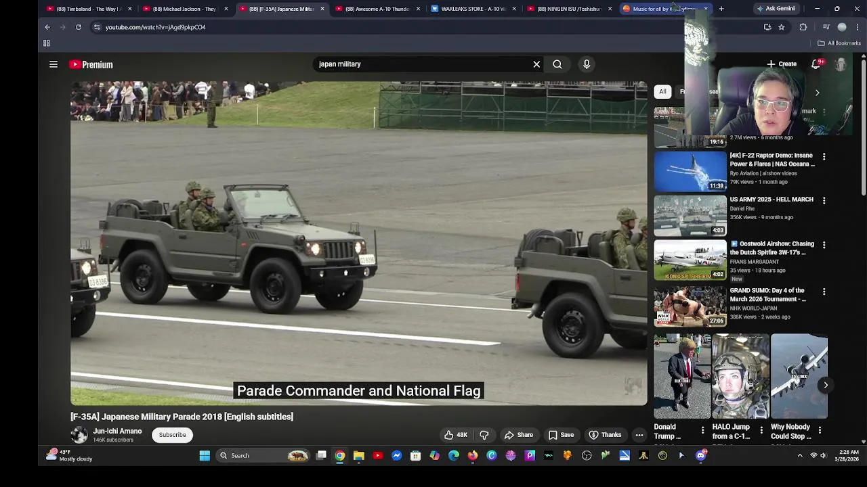Share this video
The image size is (867, 487).
coord(519,435)
